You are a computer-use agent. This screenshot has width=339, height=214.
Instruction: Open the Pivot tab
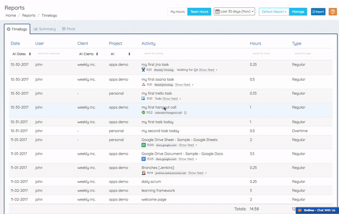pos(68,29)
